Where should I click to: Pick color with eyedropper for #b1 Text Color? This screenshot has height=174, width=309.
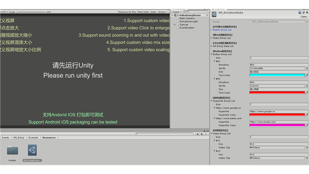point(307,75)
